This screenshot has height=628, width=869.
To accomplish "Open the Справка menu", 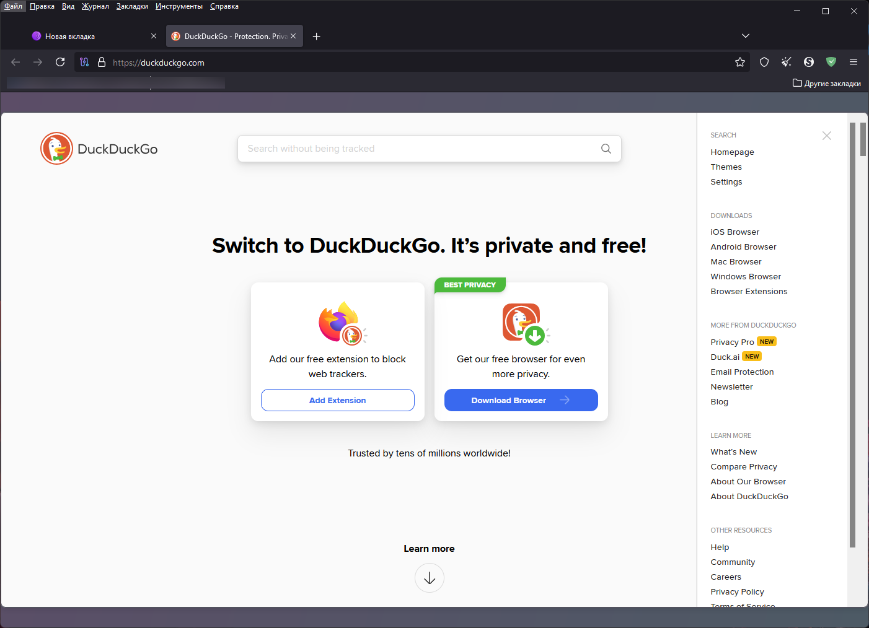I will [224, 6].
